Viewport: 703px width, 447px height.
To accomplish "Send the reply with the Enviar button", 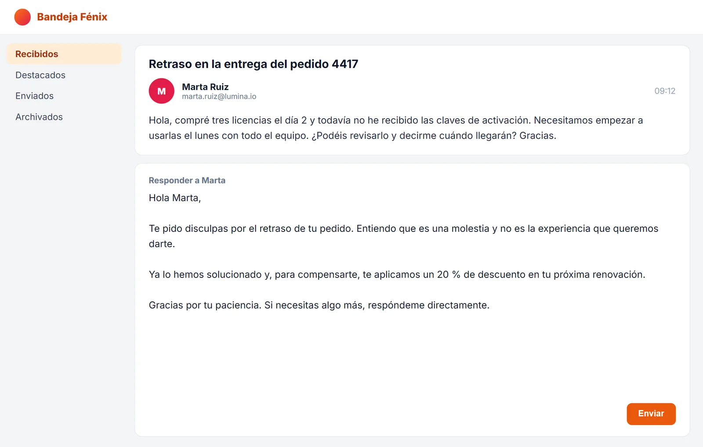I will tap(651, 414).
